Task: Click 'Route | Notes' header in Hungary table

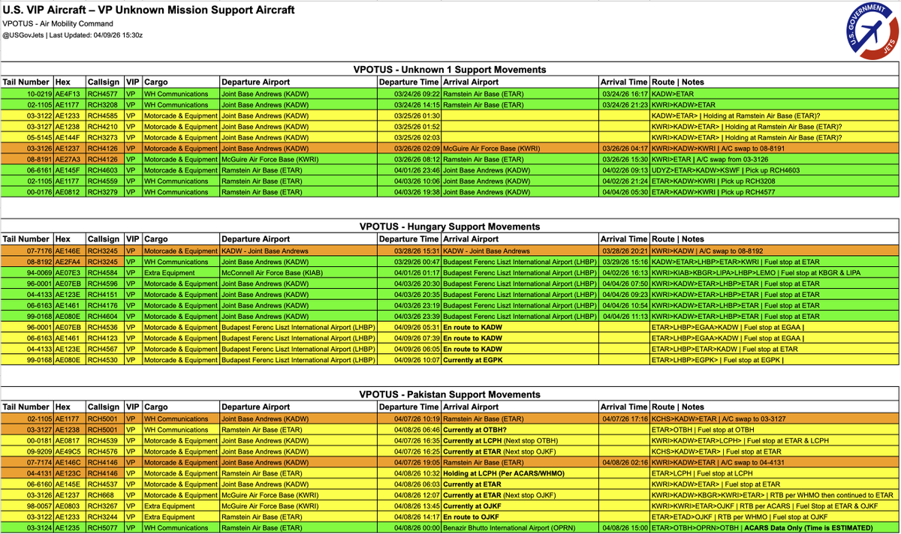Action: (774, 239)
